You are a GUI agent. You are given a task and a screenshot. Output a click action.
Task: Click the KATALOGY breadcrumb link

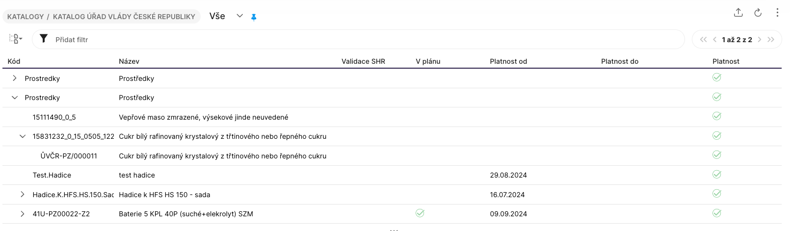(x=26, y=17)
